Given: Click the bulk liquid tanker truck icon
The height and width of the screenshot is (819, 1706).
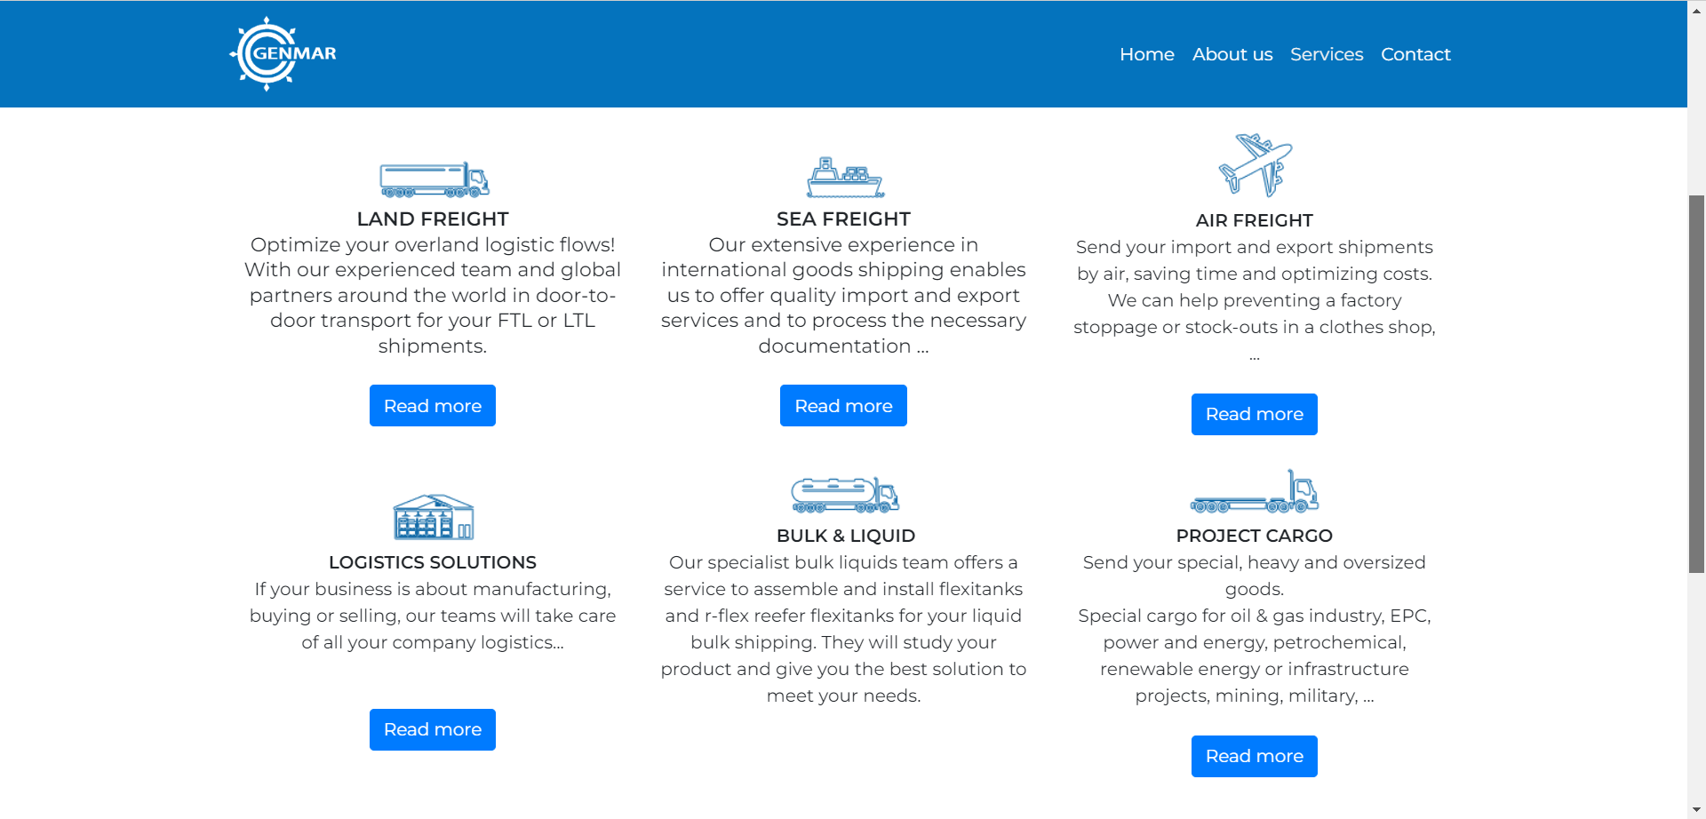Looking at the screenshot, I should (844, 495).
